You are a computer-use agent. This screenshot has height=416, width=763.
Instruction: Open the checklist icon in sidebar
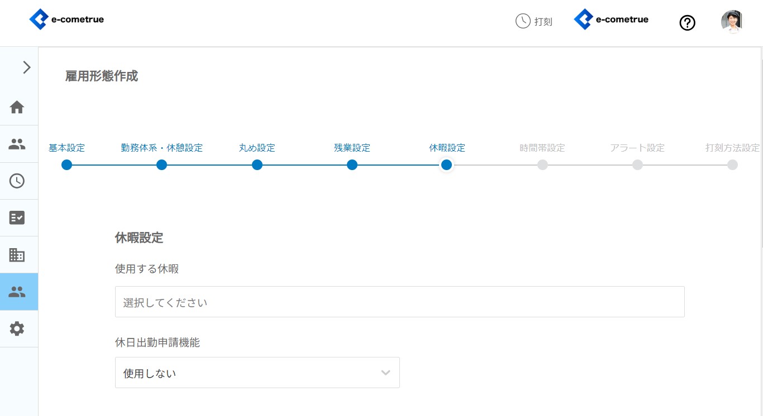pos(17,217)
